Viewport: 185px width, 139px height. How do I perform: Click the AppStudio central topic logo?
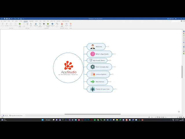(x=68, y=68)
